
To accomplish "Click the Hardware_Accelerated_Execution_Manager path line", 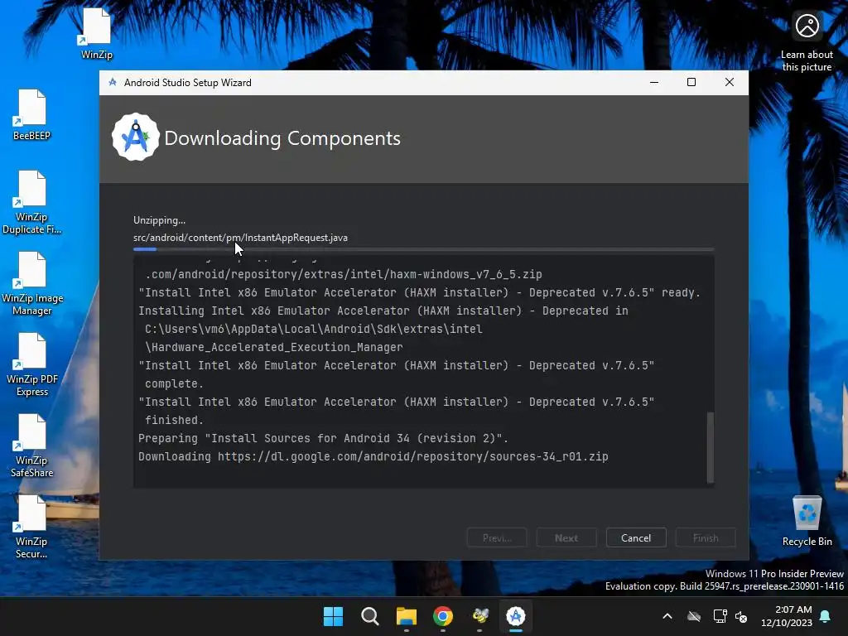I will [x=273, y=347].
